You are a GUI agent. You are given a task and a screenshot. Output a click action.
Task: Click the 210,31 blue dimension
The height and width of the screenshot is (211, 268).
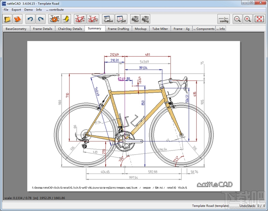click(x=115, y=60)
